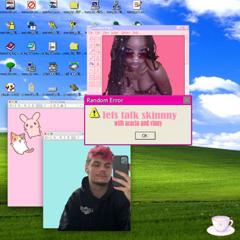Zoom out in the pink Preview window
The height and width of the screenshot is (240, 240).
pyautogui.click(x=19, y=106)
